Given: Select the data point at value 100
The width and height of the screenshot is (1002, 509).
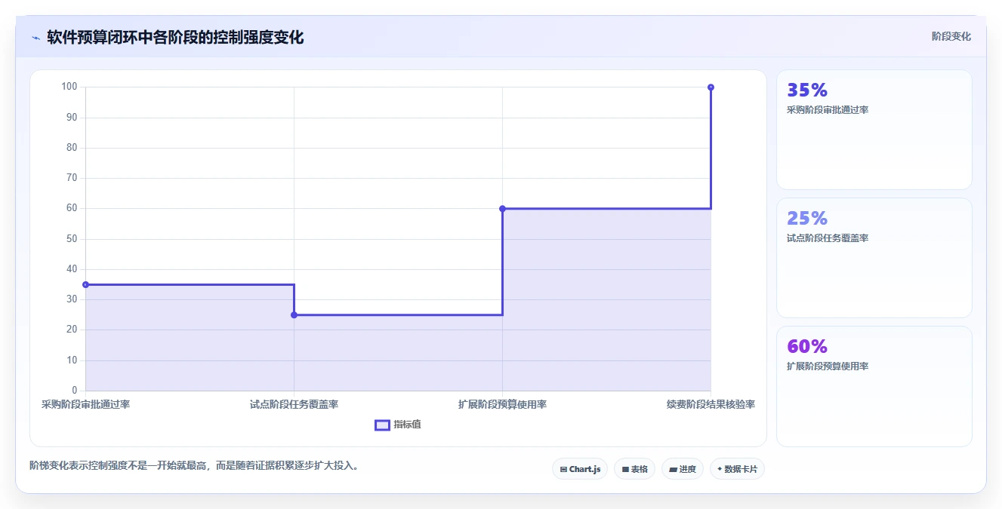Looking at the screenshot, I should point(711,87).
